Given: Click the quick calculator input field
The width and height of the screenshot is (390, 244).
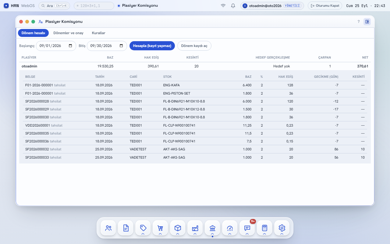Looking at the screenshot, I should click(x=94, y=5).
